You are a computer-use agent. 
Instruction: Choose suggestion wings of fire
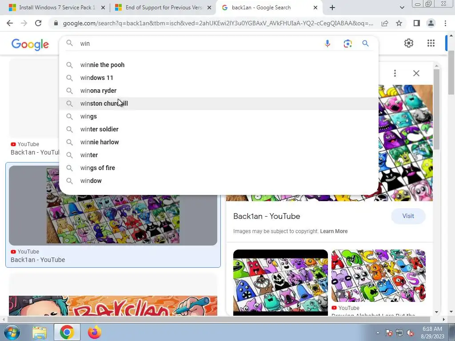click(219, 168)
